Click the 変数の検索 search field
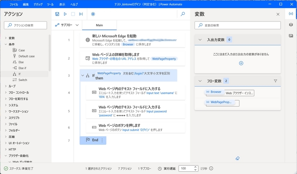This screenshot has height=174, width=297. (238, 25)
